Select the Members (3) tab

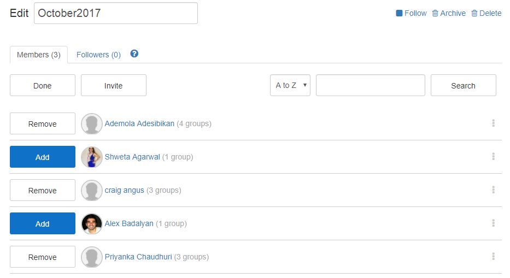(x=39, y=55)
